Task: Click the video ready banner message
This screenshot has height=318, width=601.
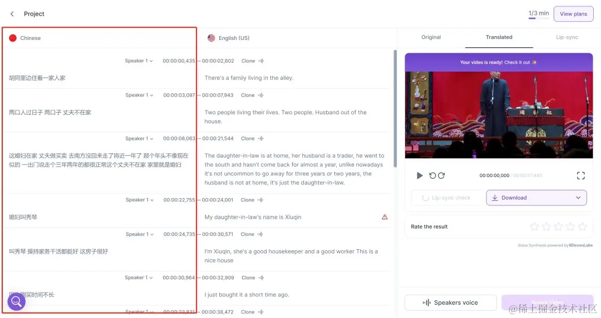Action: pyautogui.click(x=499, y=62)
